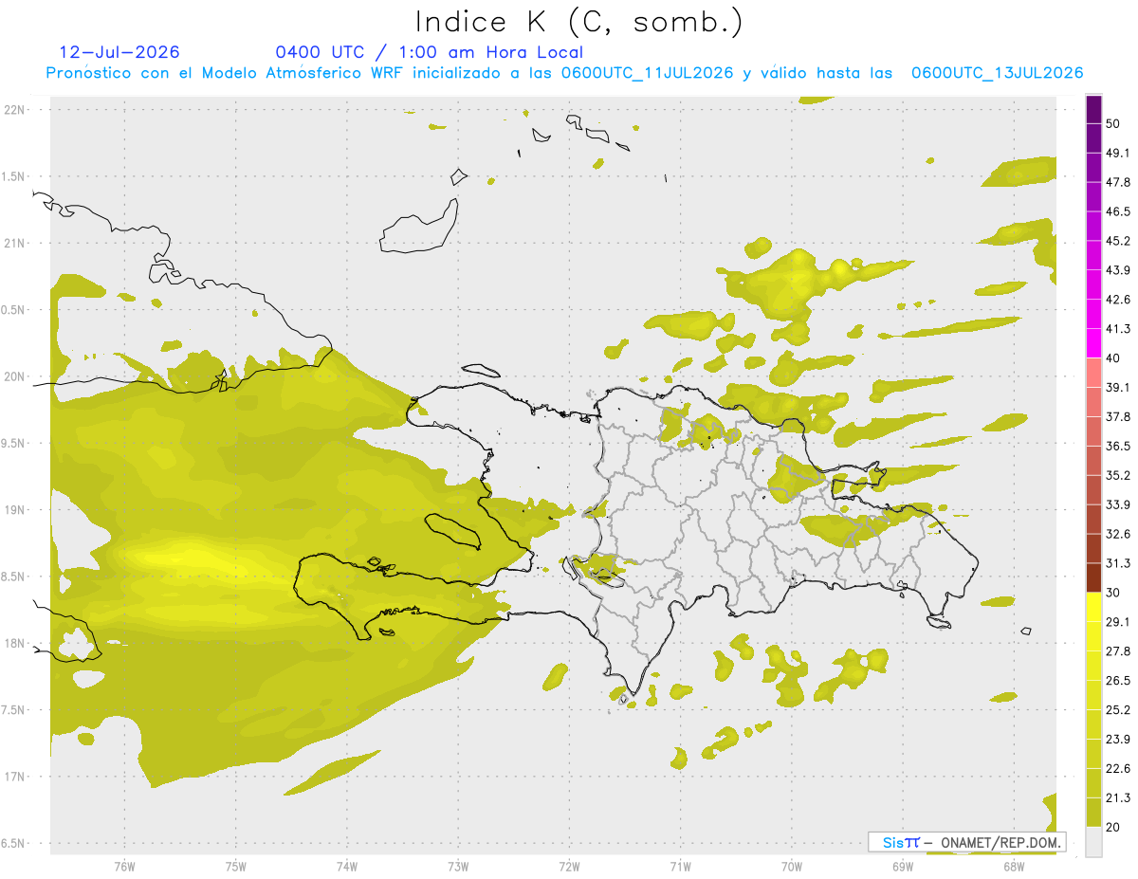This screenshot has width=1138, height=879.
Task: Click the colorbar value label 46.5
Action: click(x=1118, y=211)
